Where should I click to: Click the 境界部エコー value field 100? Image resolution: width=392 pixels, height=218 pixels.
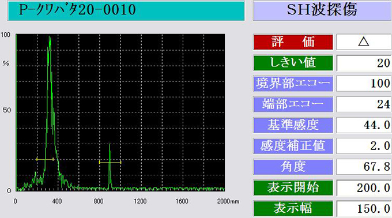364,84
